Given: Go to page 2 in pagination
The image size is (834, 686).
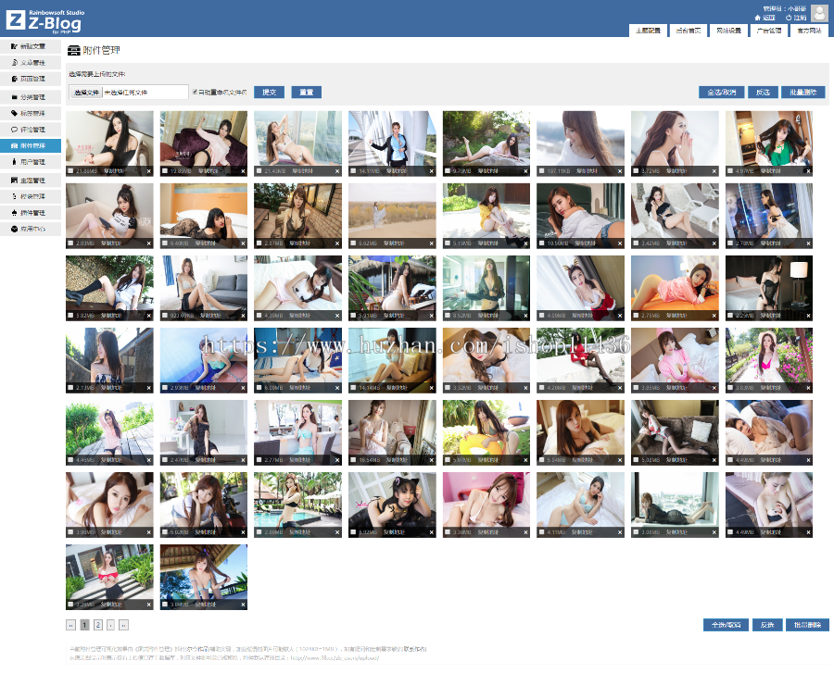Looking at the screenshot, I should coord(97,625).
